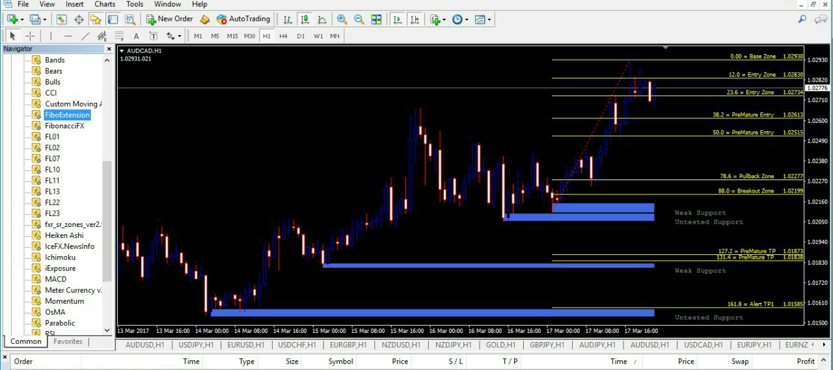
Task: Click the Profit column header
Action: click(806, 362)
